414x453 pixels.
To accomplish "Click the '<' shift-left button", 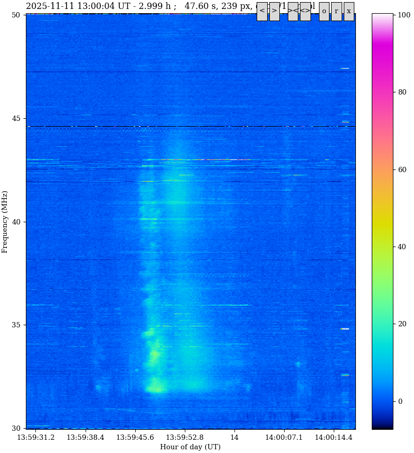I will [x=262, y=11].
